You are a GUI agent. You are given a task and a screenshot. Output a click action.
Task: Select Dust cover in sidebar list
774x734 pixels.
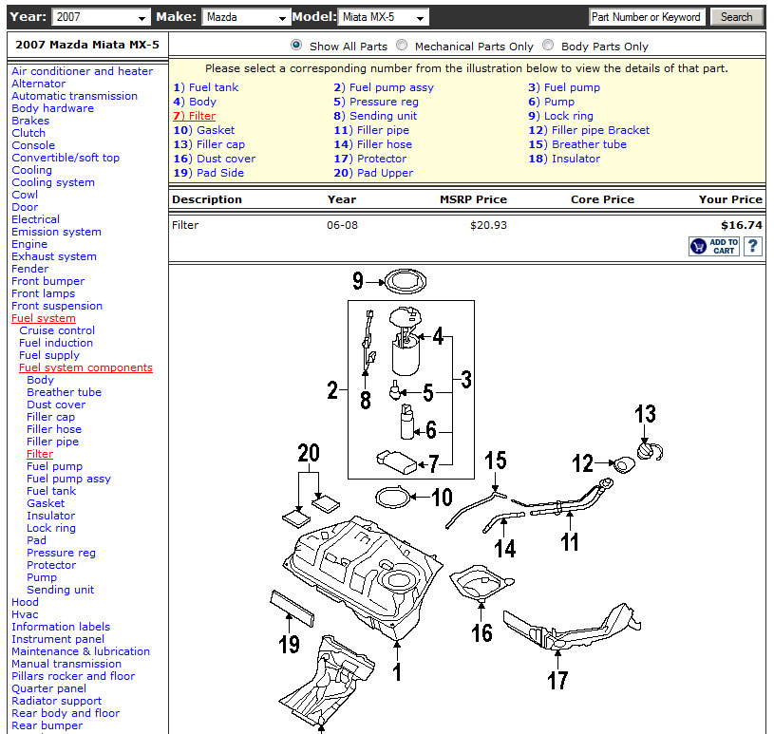click(56, 405)
